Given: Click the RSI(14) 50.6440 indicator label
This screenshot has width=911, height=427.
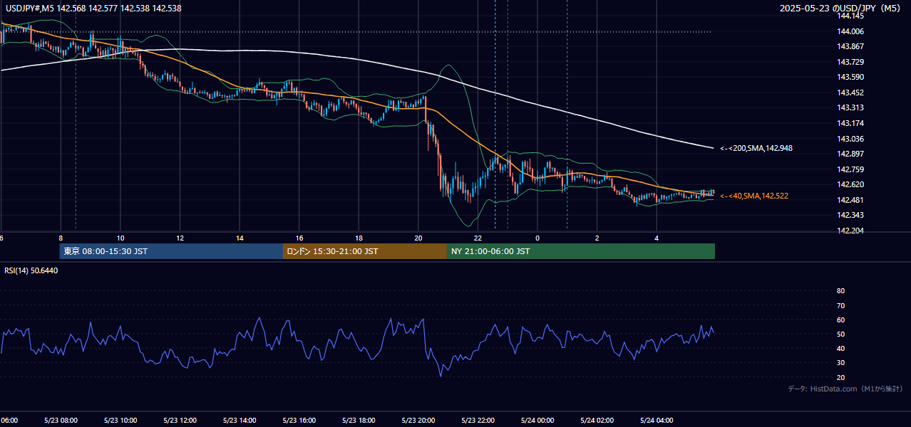Looking at the screenshot, I should click(31, 270).
